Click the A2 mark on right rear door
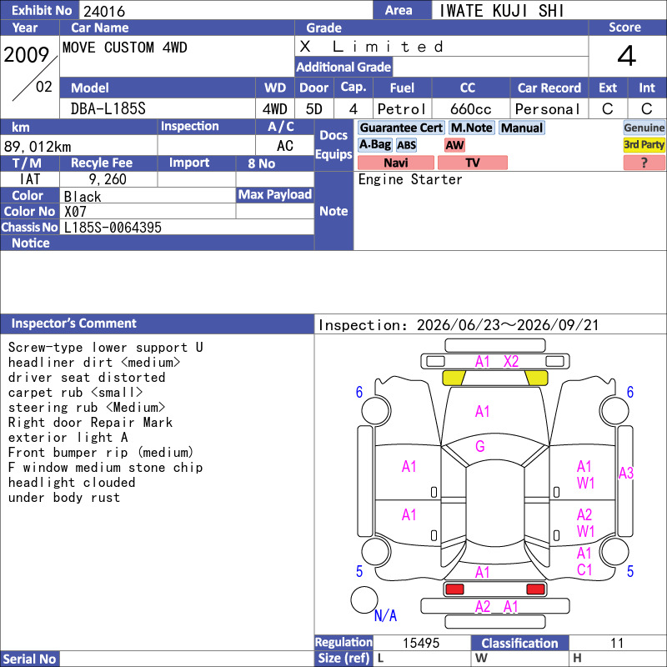667x667 pixels. [584, 514]
